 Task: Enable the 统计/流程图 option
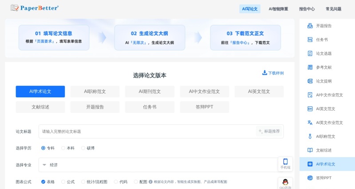(x=83, y=182)
